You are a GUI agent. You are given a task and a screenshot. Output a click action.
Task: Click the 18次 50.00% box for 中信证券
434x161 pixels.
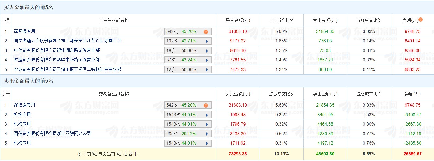point(188,51)
